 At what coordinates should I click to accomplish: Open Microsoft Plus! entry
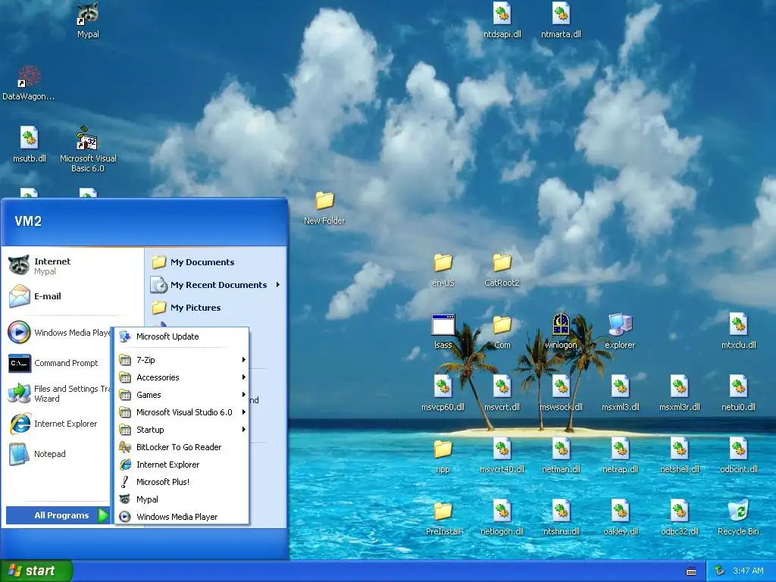(182, 481)
